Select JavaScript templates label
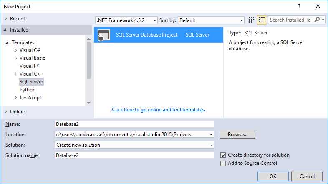Viewport: 328px width, 184px height. click(x=30, y=98)
